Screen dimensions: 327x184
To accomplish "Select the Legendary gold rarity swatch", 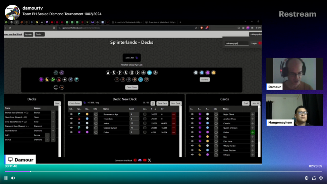I will pos(214,73).
